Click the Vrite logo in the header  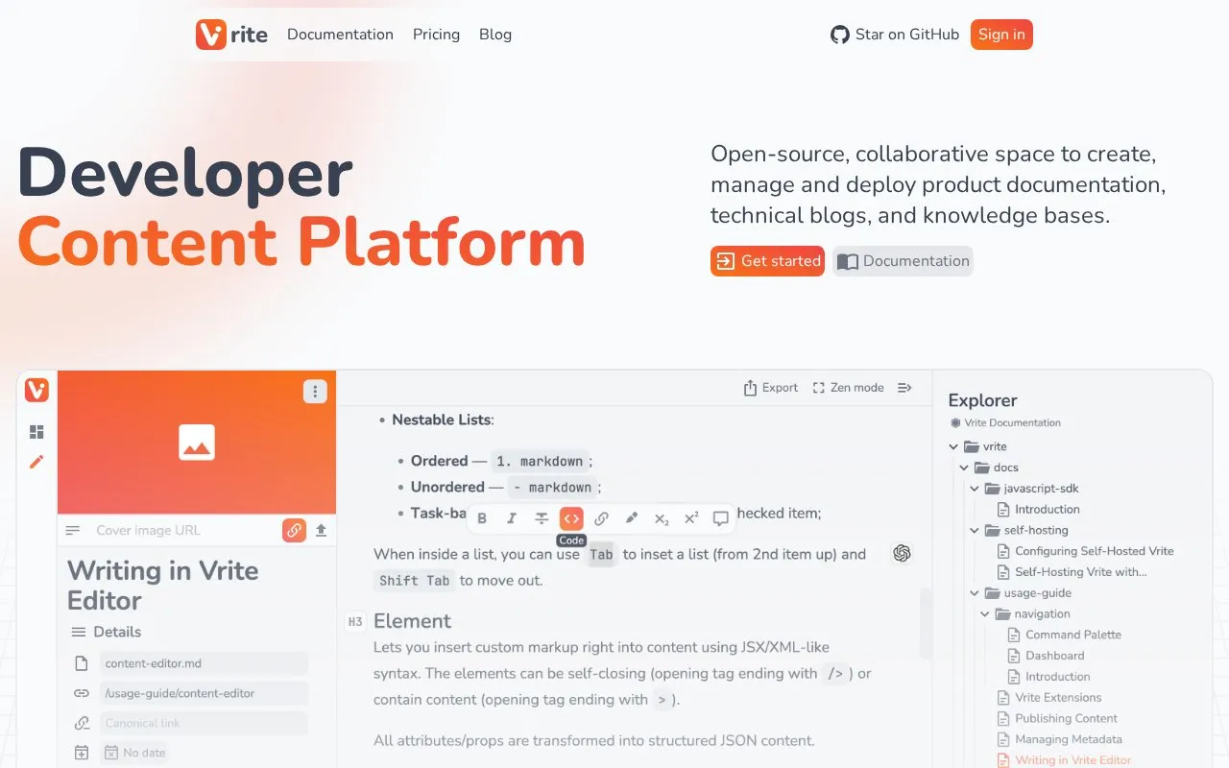click(231, 35)
